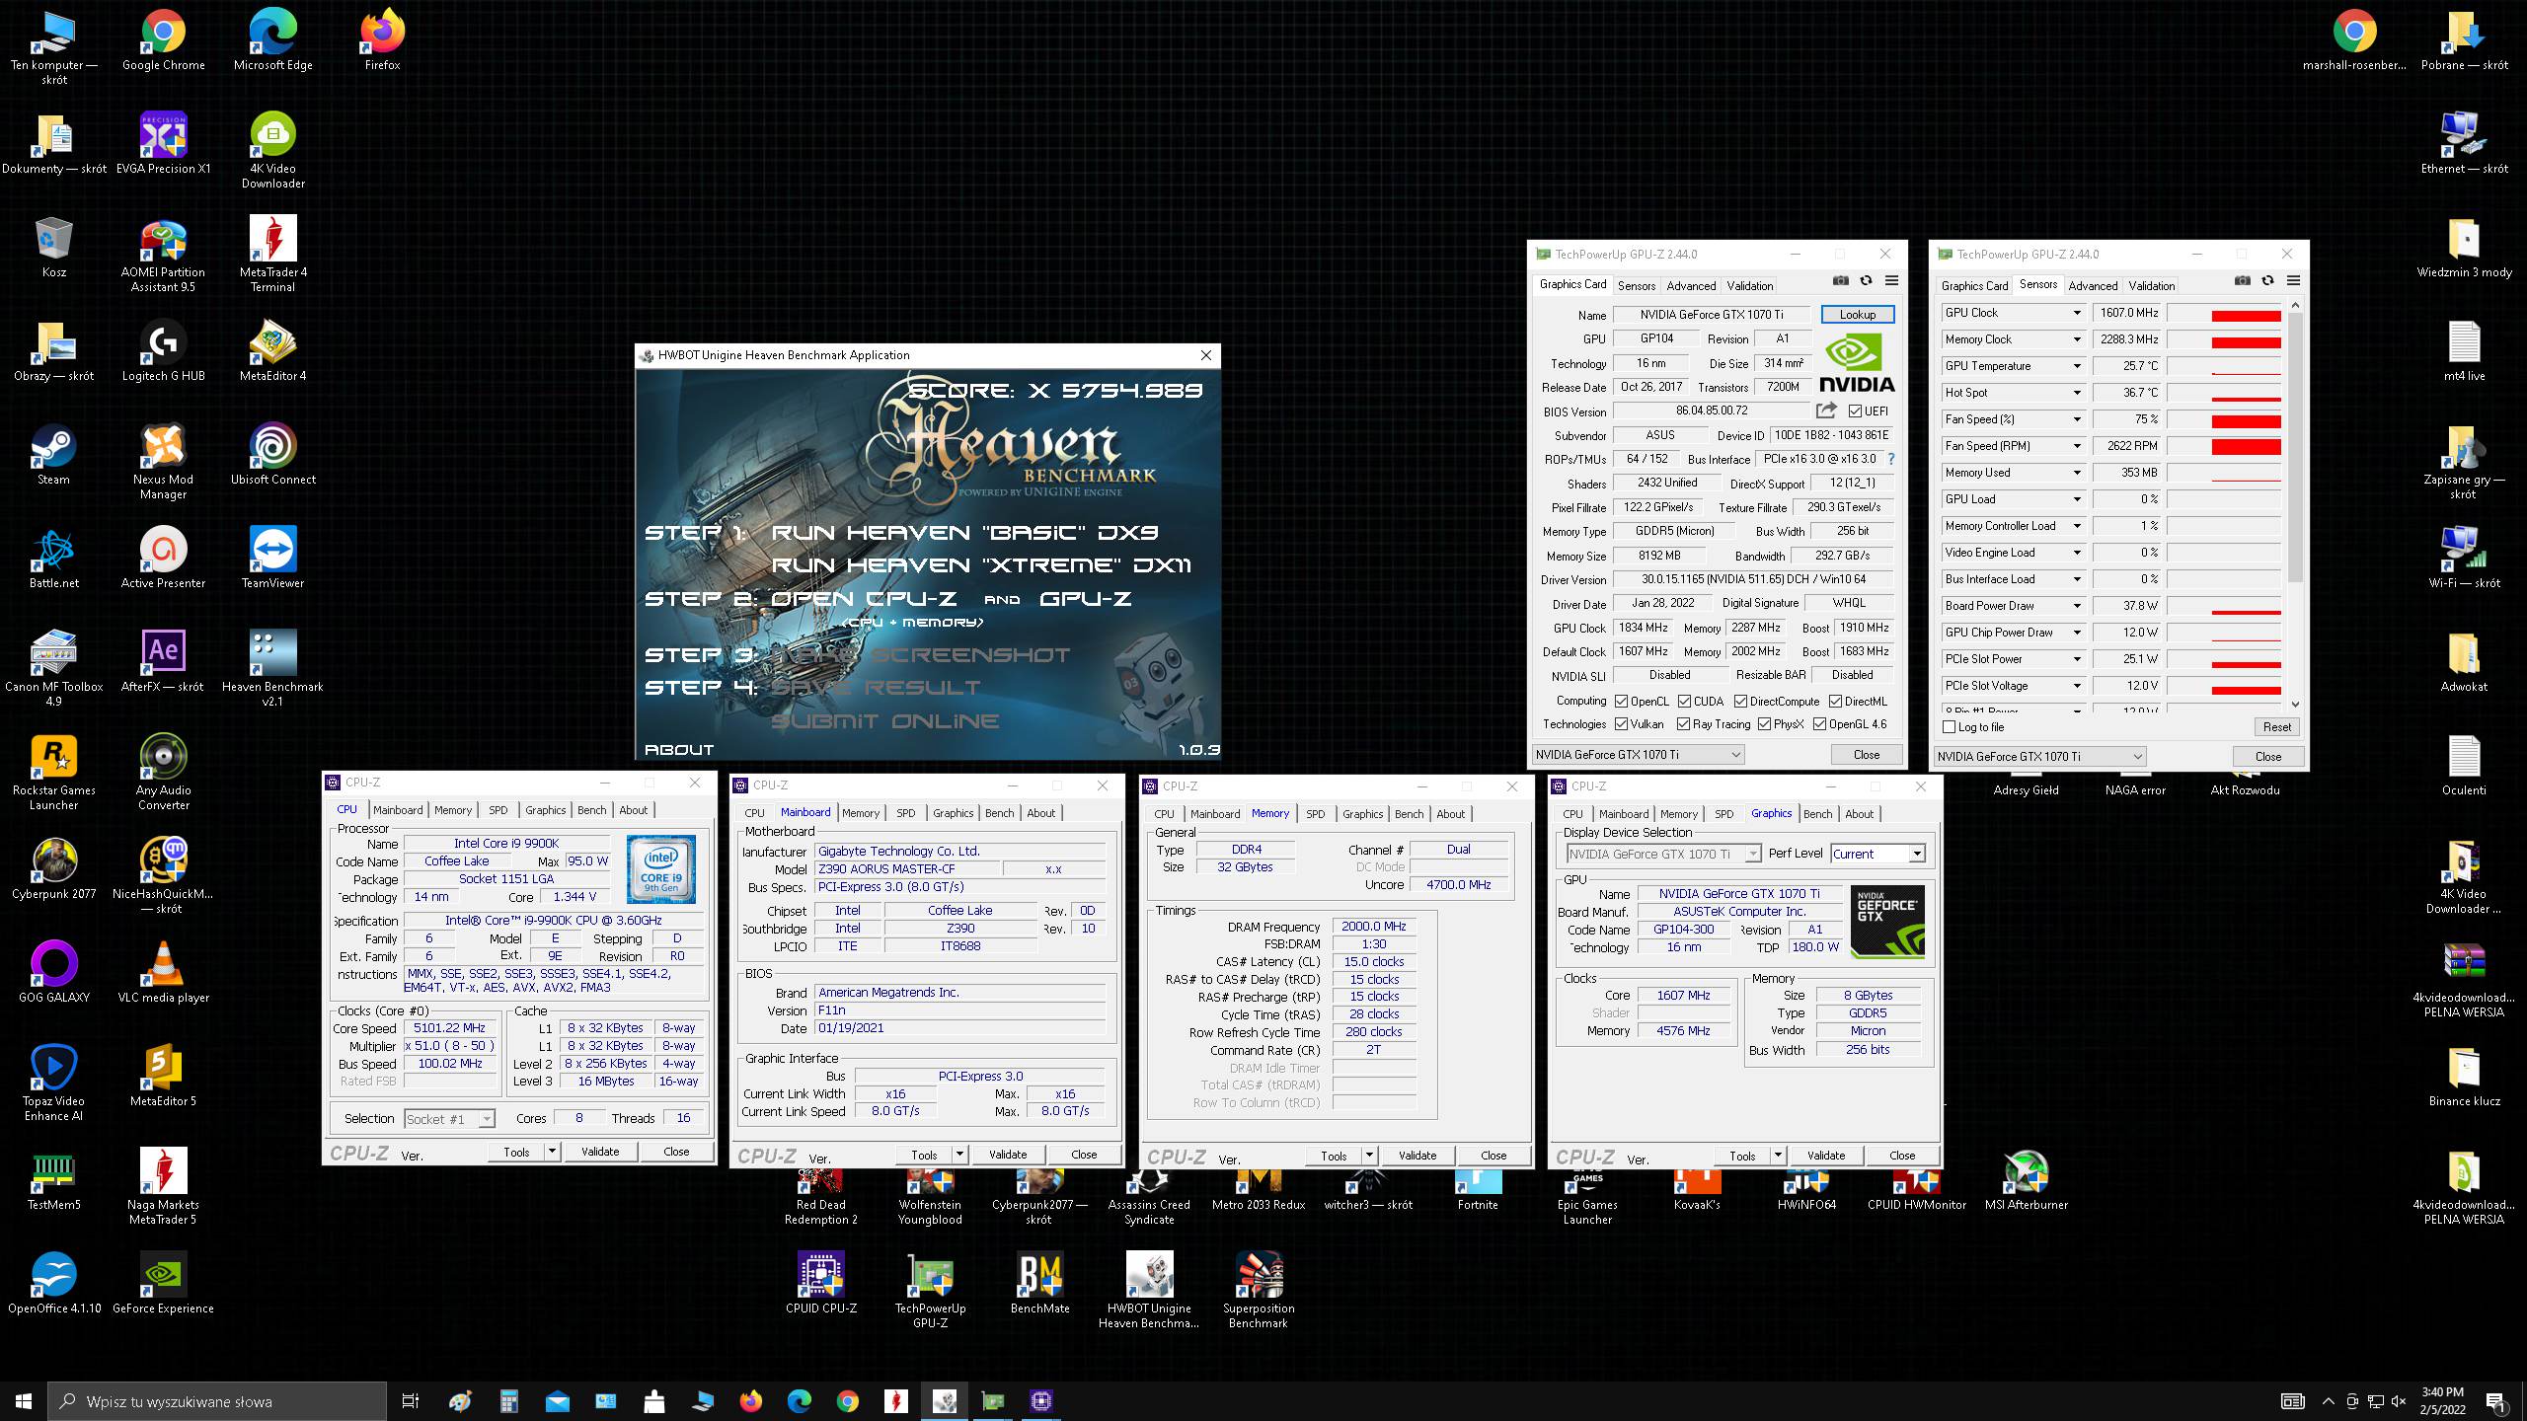Open Tools dropdown arrow in CPU-Z Memory window

point(1369,1156)
